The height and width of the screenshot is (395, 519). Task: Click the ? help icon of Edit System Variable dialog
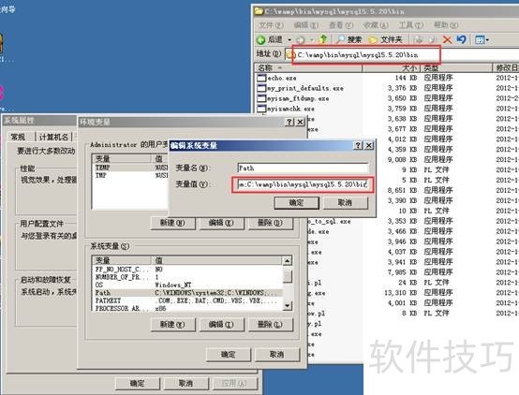tap(358, 145)
